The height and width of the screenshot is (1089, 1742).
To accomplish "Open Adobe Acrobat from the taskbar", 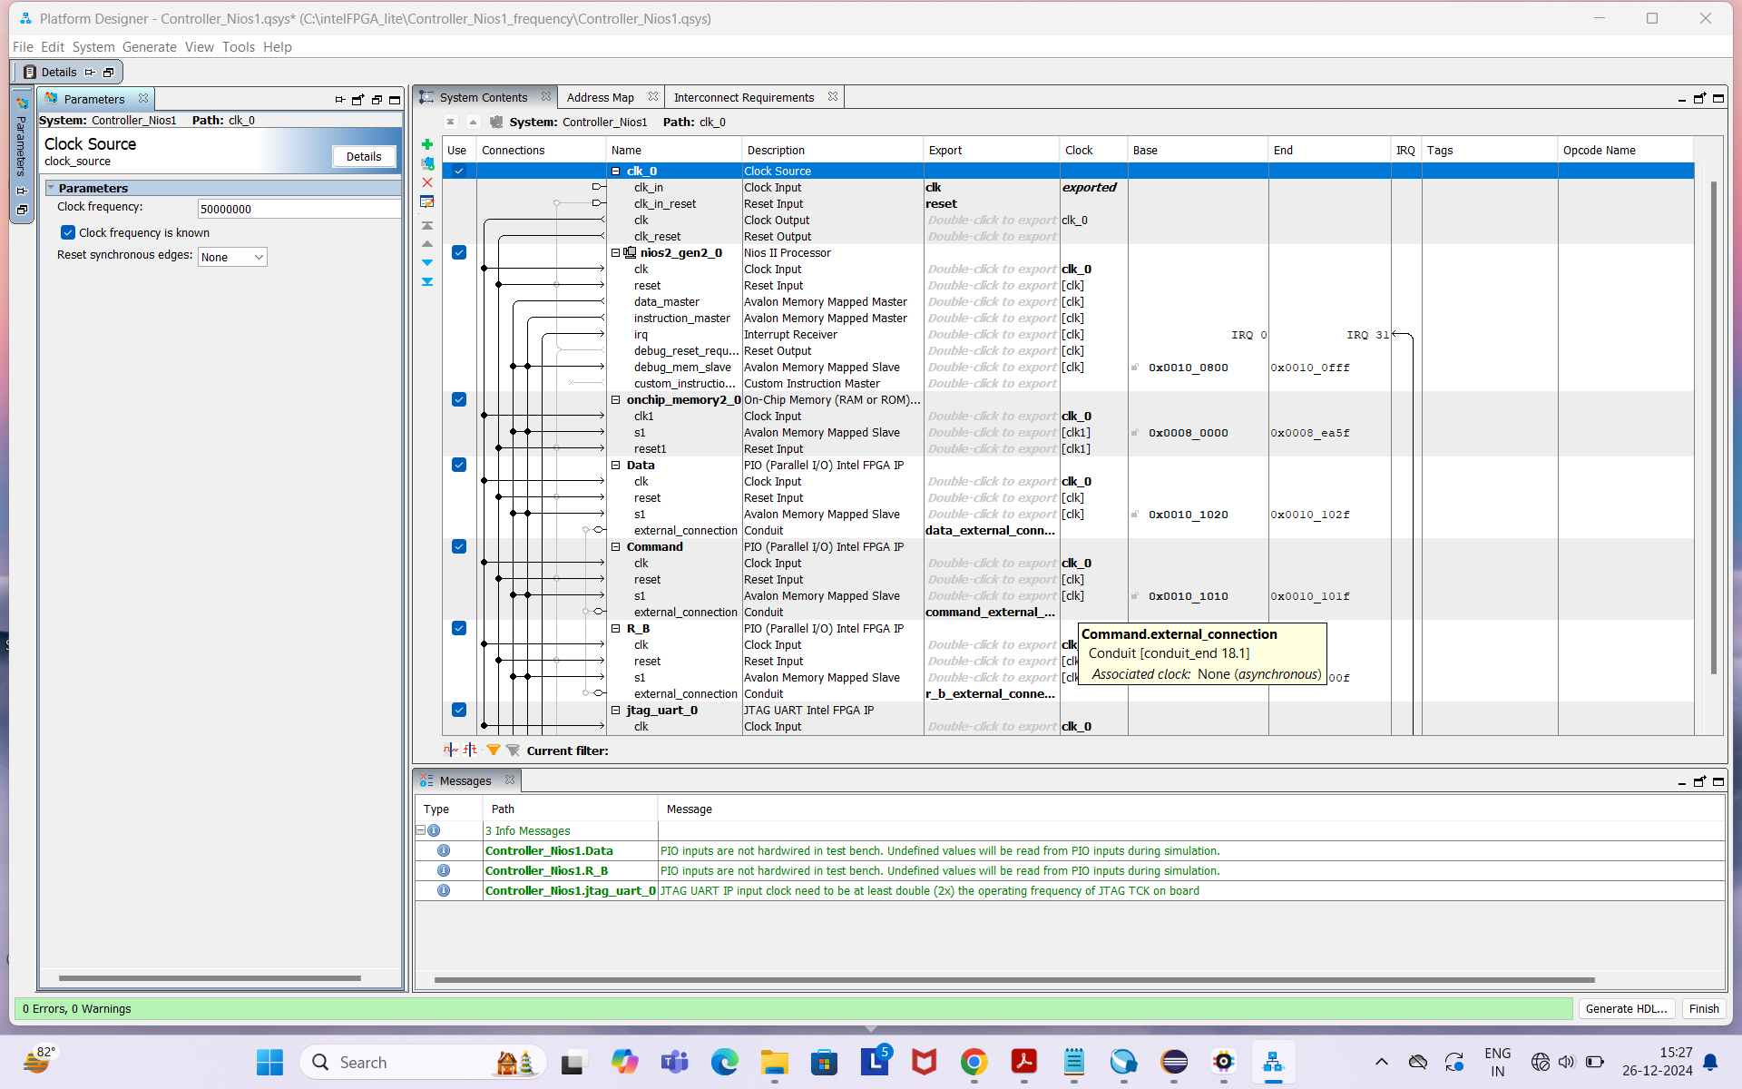I will (x=1024, y=1062).
